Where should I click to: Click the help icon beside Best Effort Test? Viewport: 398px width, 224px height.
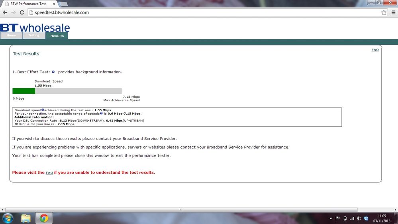point(53,72)
